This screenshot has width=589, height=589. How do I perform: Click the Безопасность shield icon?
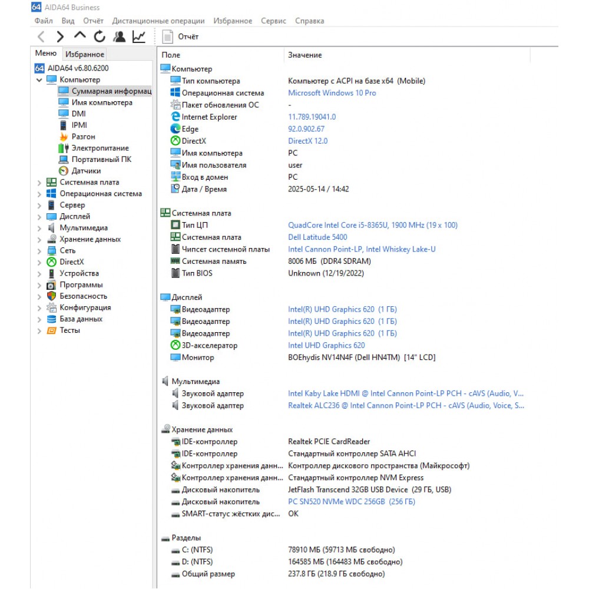pyautogui.click(x=51, y=296)
